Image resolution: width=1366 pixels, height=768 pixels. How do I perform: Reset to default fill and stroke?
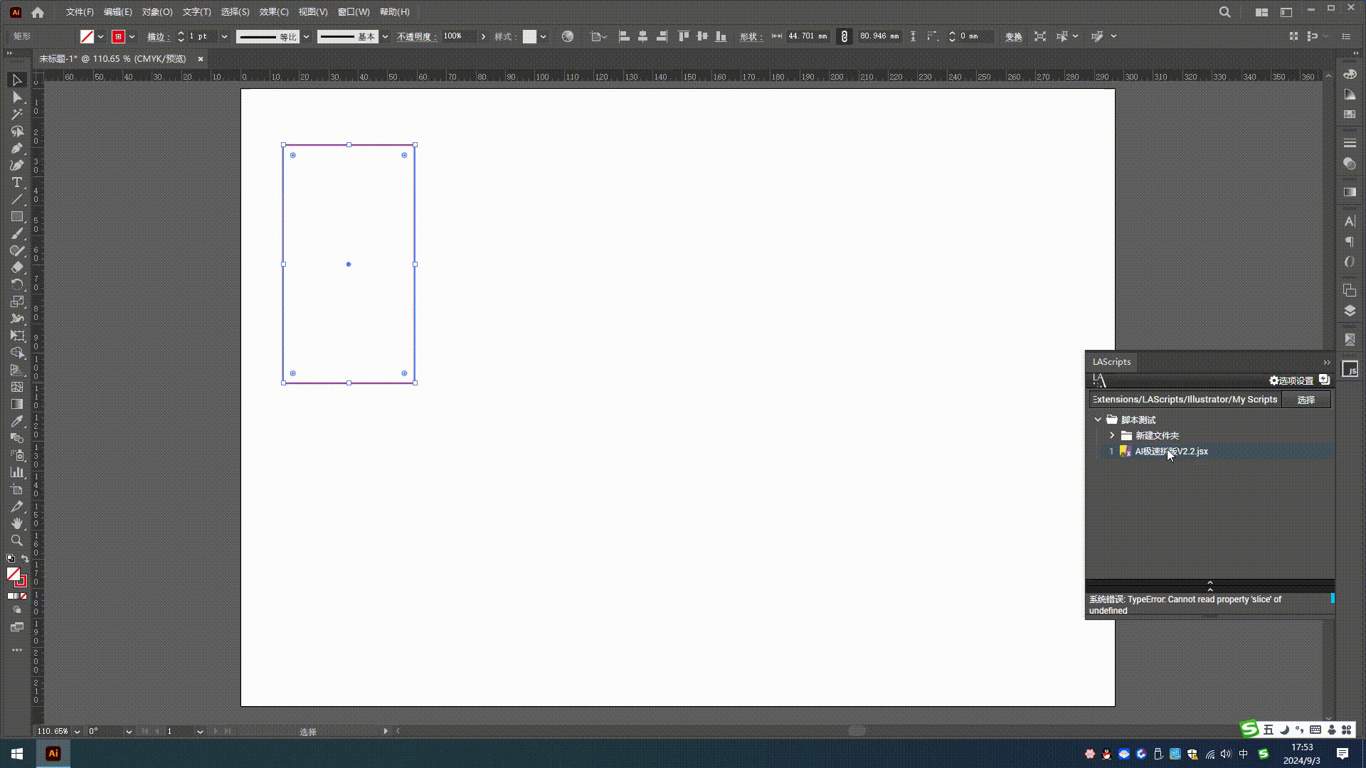coord(11,559)
